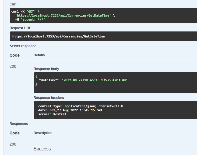Viewport: 197px width, 155px height.
Task: Click the Curl section label
Action: (13, 4)
